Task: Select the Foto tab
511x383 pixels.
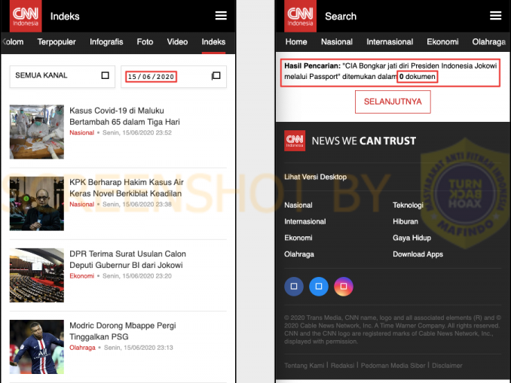Action: [x=145, y=42]
